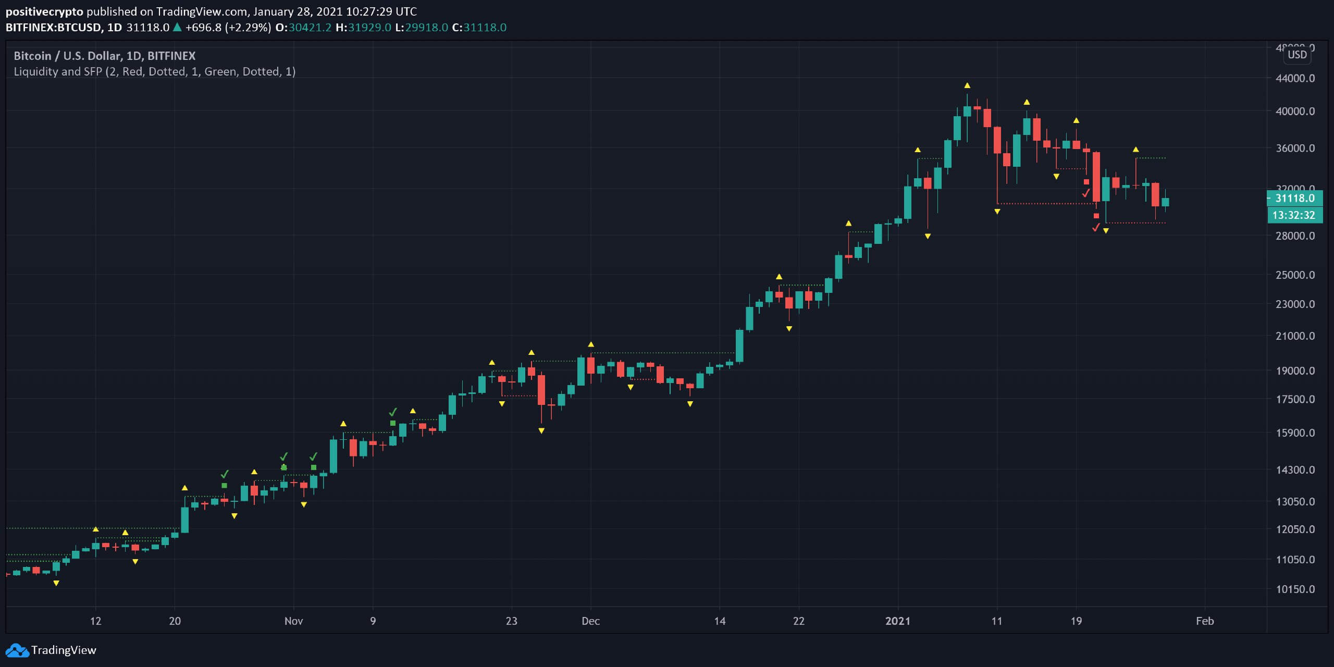Click the Feb label on time axis
This screenshot has height=667, width=1334.
[x=1205, y=621]
